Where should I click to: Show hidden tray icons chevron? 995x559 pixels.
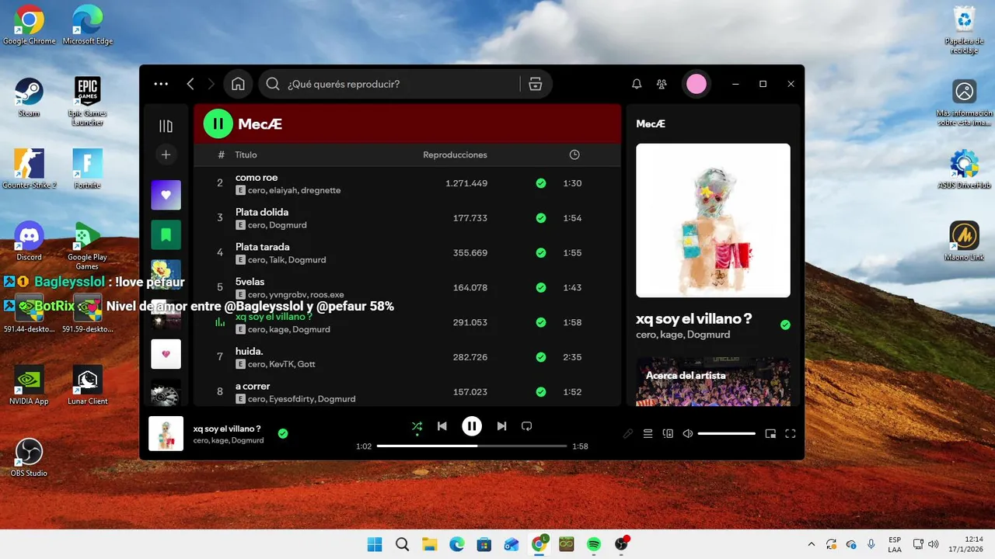coord(812,544)
